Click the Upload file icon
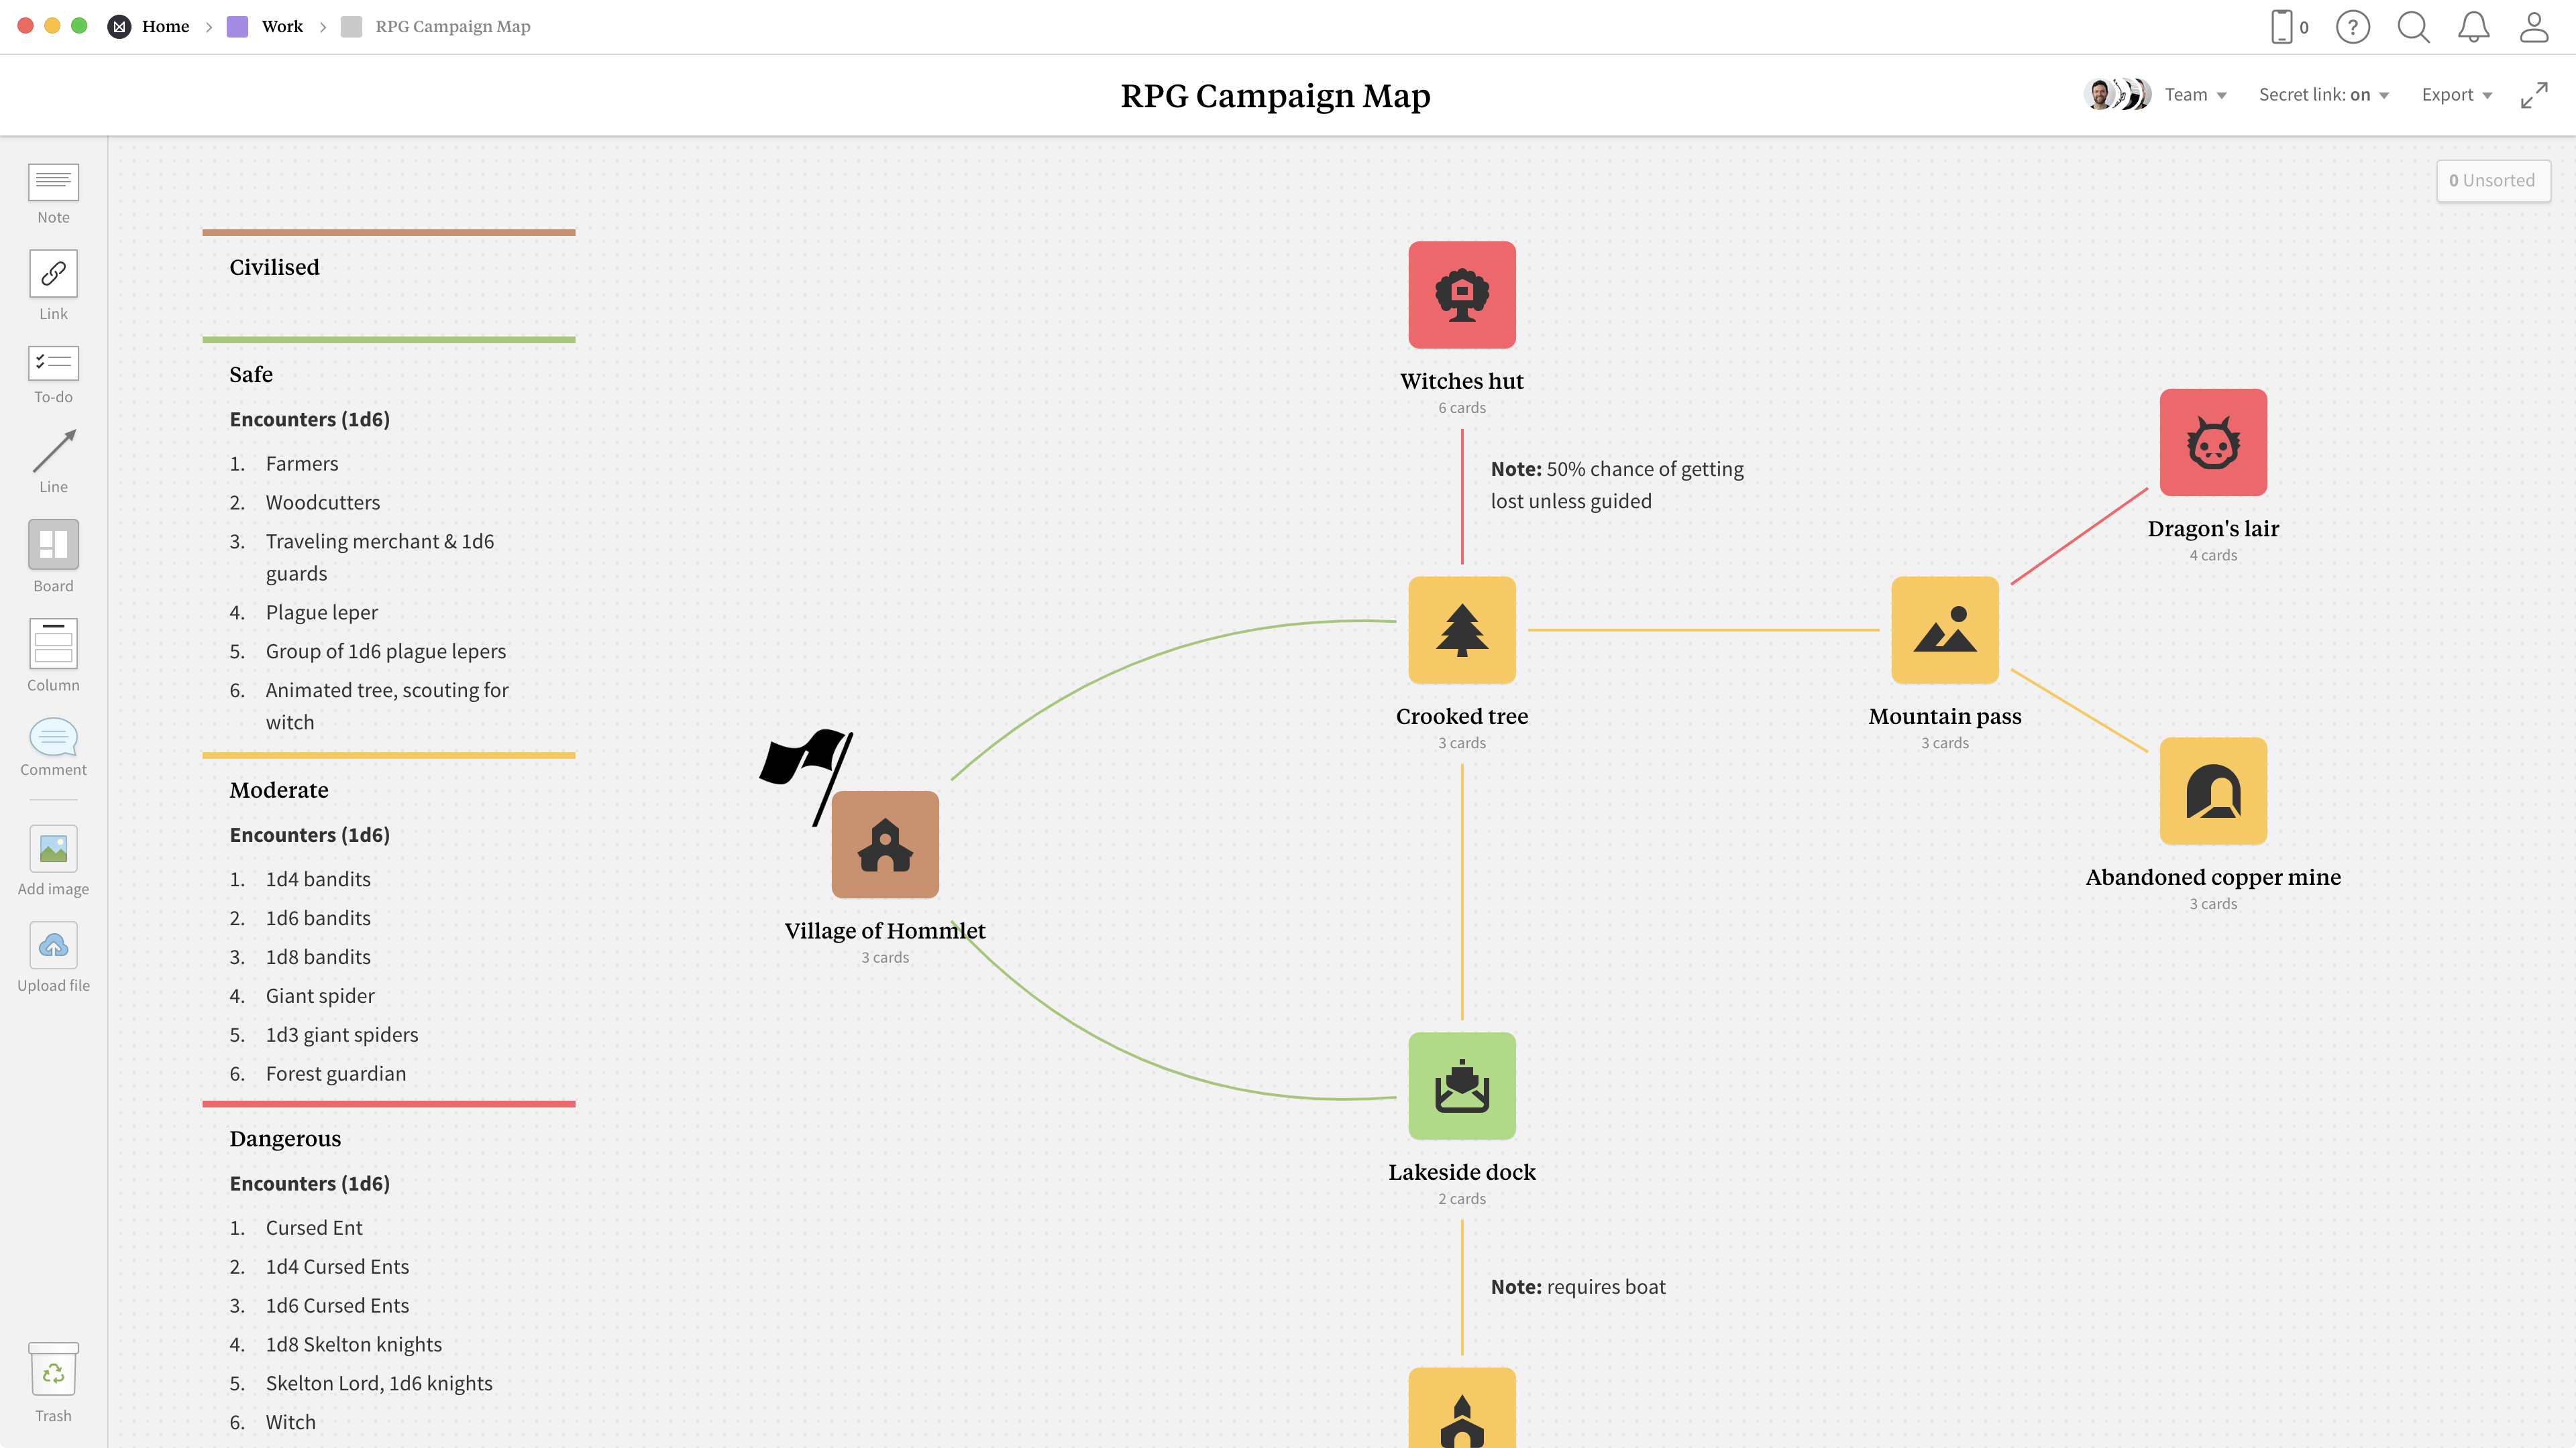The height and width of the screenshot is (1448, 2576). (53, 945)
